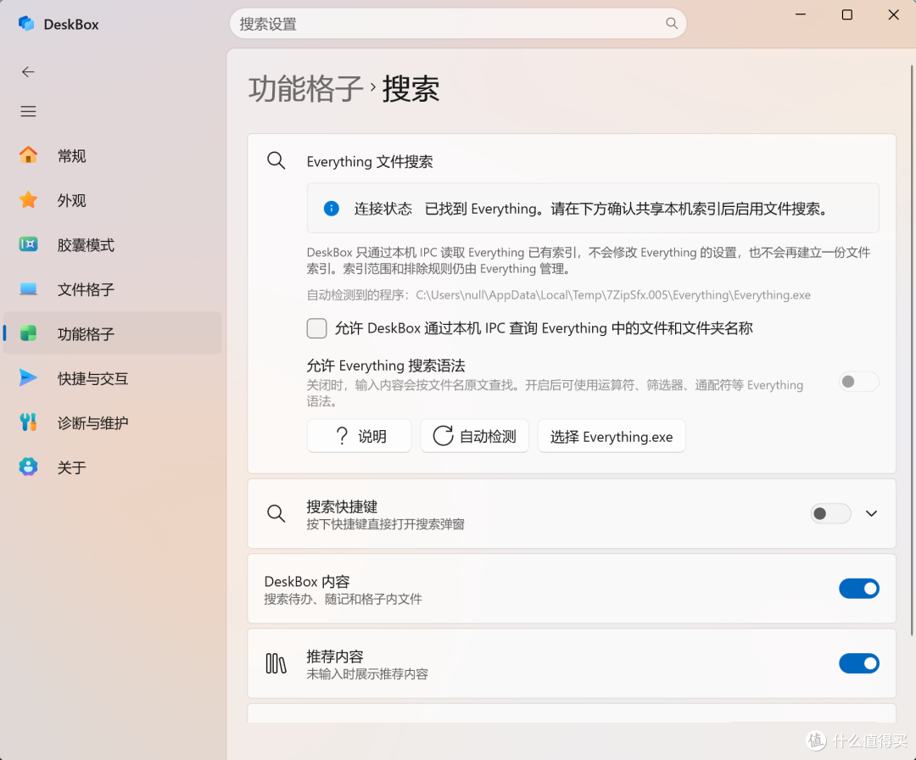Click the DeskBox app logo icon
Viewport: 916px width, 760px height.
26,24
